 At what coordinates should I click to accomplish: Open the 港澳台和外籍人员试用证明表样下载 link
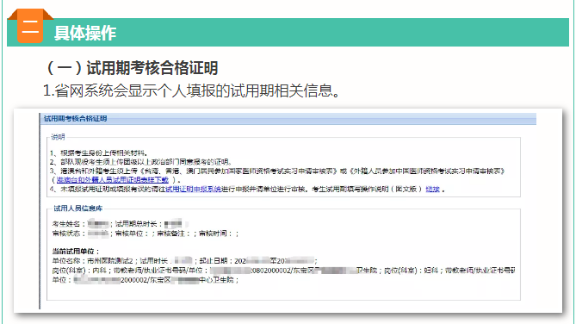pyautogui.click(x=113, y=180)
